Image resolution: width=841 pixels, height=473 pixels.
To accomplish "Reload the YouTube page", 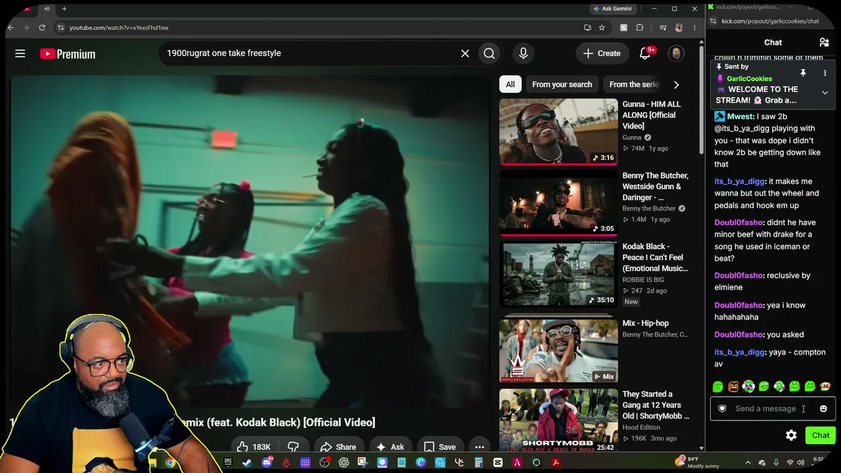I will click(42, 28).
